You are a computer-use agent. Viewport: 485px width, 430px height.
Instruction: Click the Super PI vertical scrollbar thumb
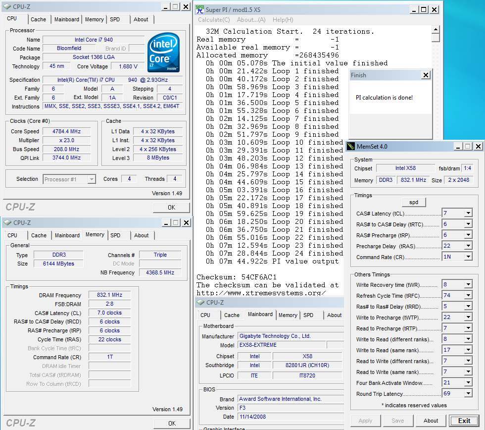tap(436, 38)
